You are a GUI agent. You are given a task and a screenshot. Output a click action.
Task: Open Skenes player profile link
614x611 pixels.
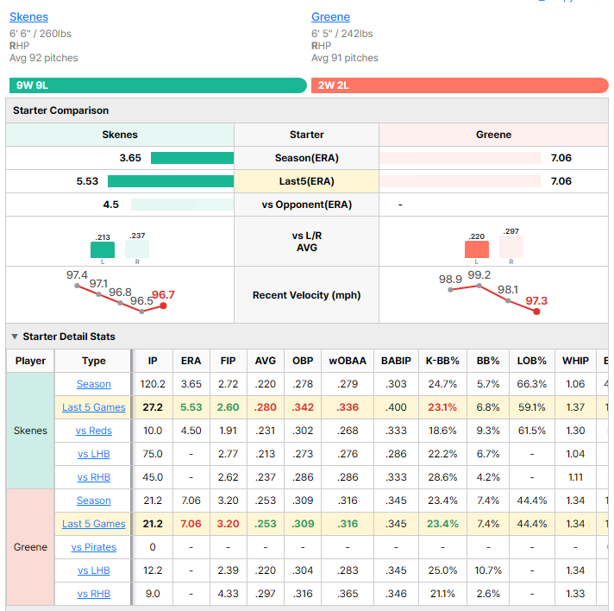click(x=28, y=17)
